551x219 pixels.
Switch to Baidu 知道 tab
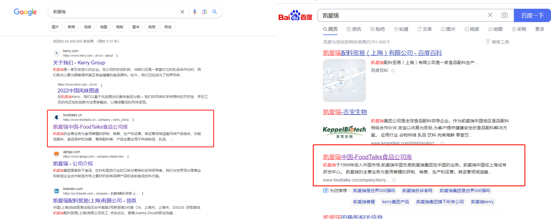pyautogui.click(x=401, y=29)
